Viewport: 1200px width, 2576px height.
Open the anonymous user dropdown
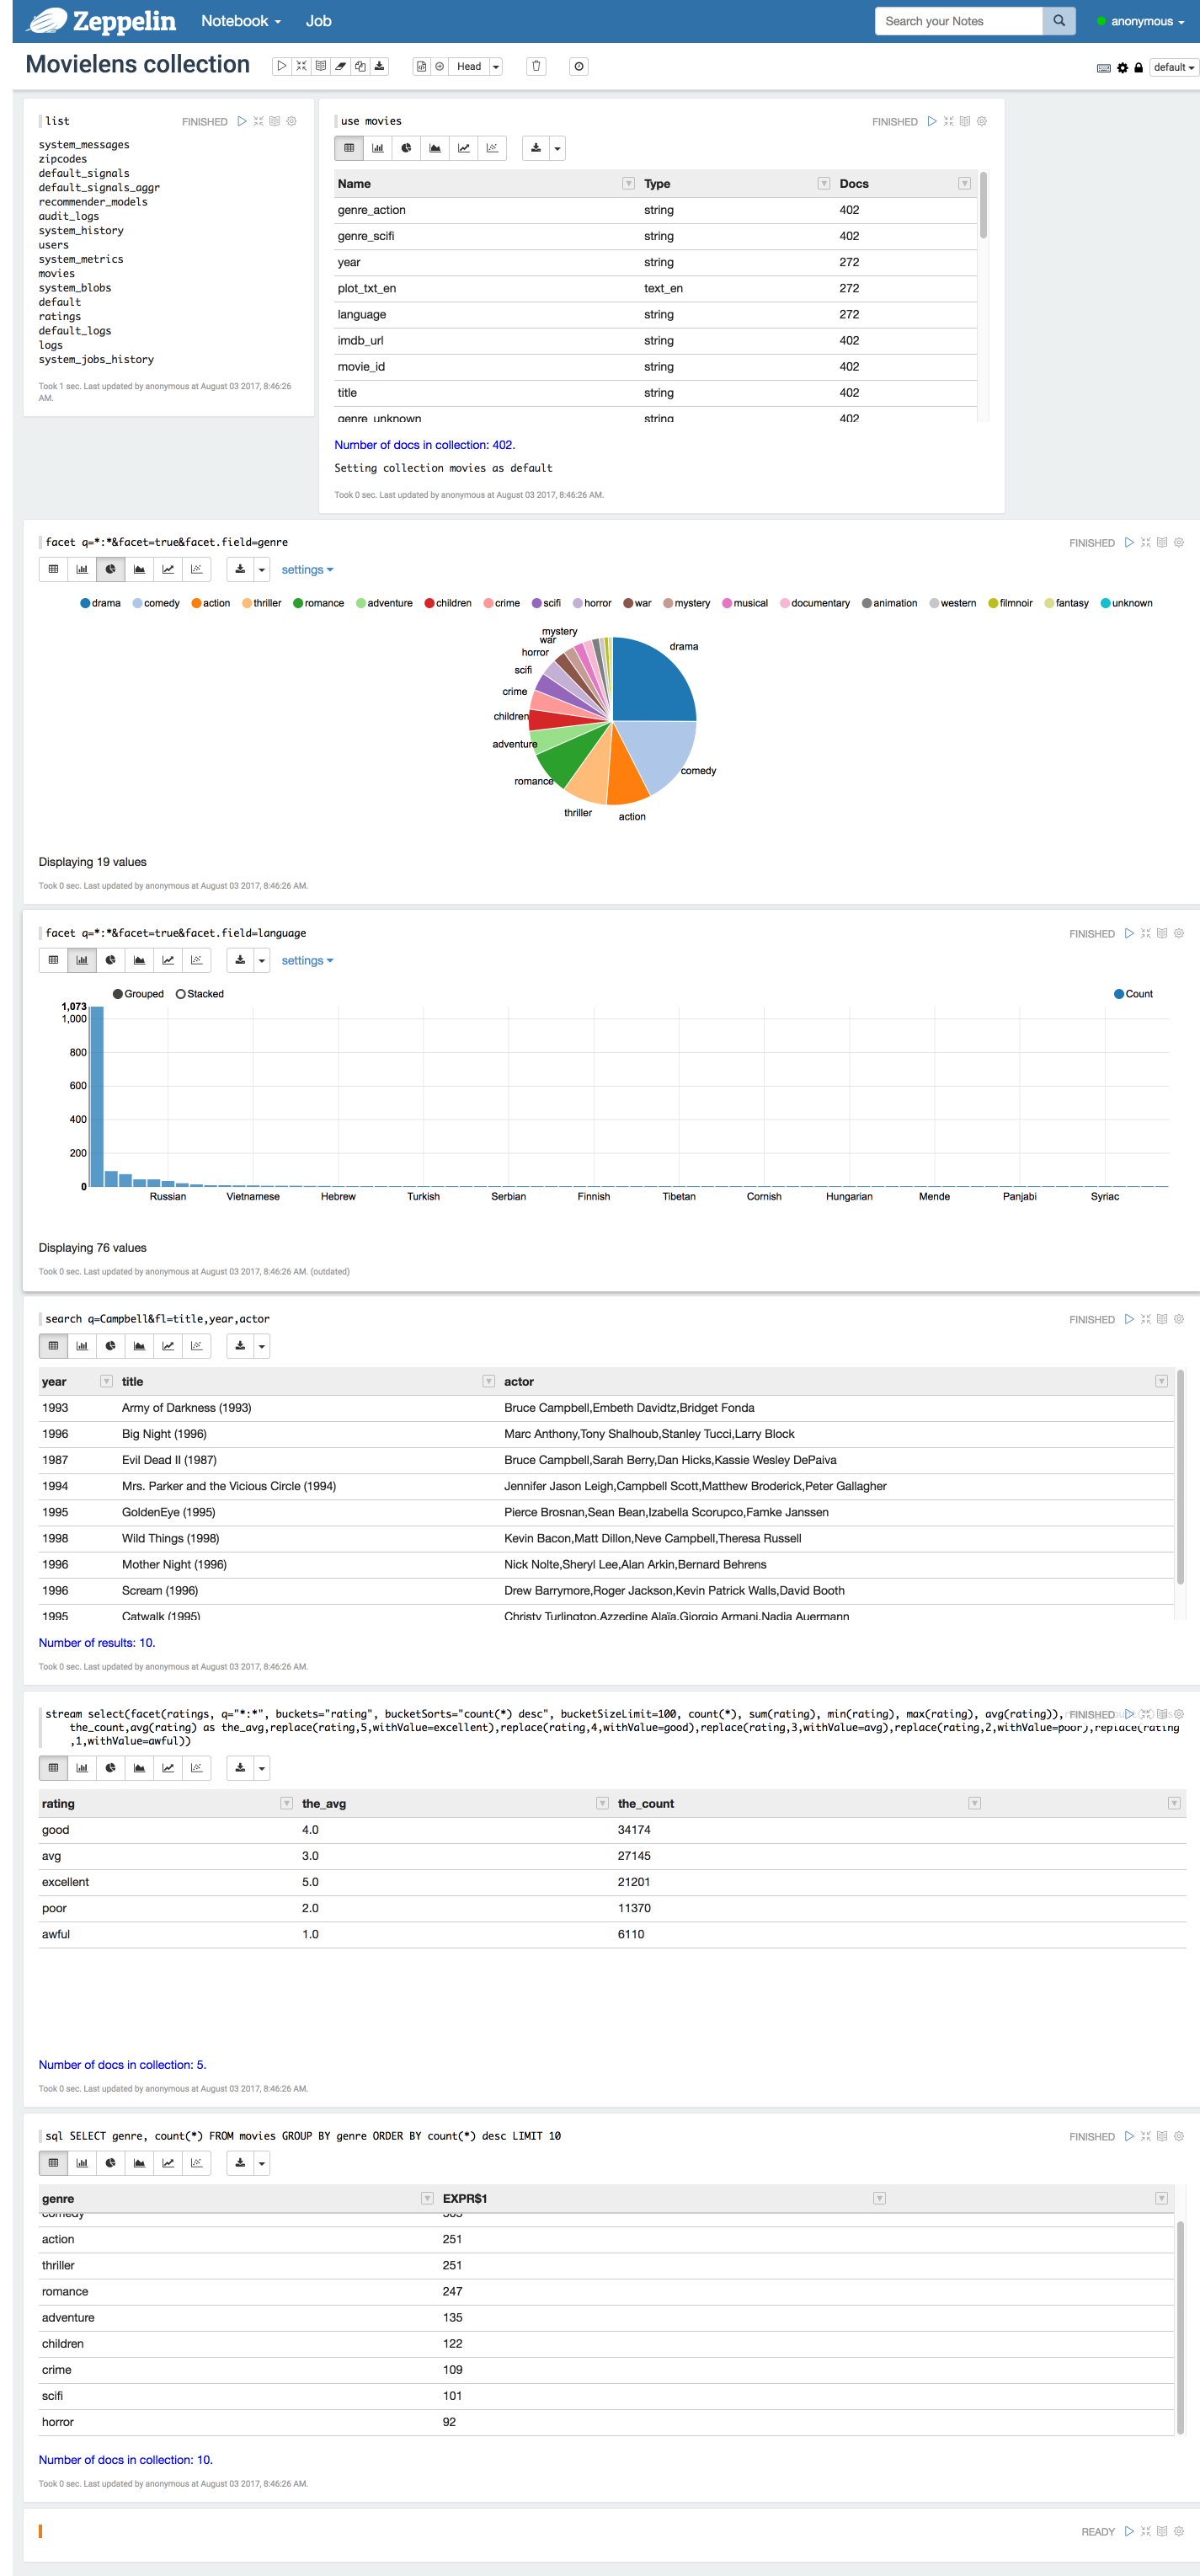1141,21
